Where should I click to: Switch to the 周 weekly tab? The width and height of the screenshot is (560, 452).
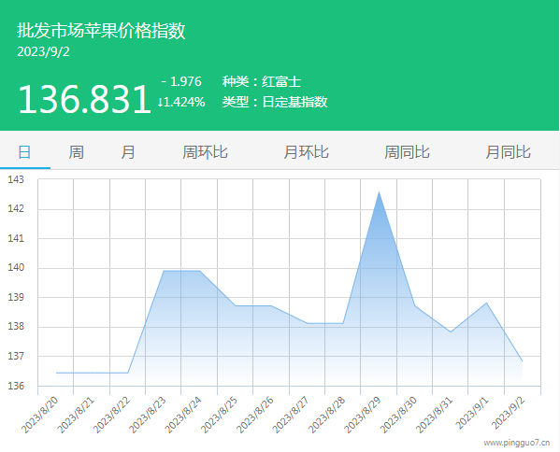coord(76,152)
